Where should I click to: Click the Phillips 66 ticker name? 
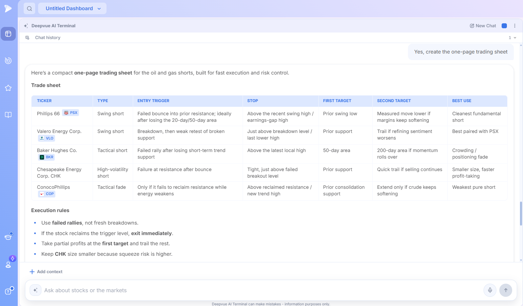coord(48,114)
